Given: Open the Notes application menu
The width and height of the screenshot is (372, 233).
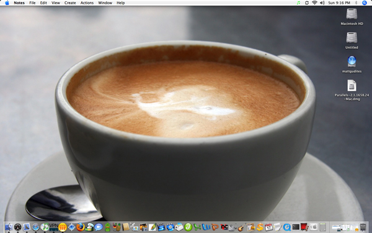Looking at the screenshot, I should [x=19, y=3].
